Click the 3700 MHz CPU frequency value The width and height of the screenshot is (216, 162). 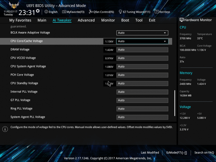point(185,38)
